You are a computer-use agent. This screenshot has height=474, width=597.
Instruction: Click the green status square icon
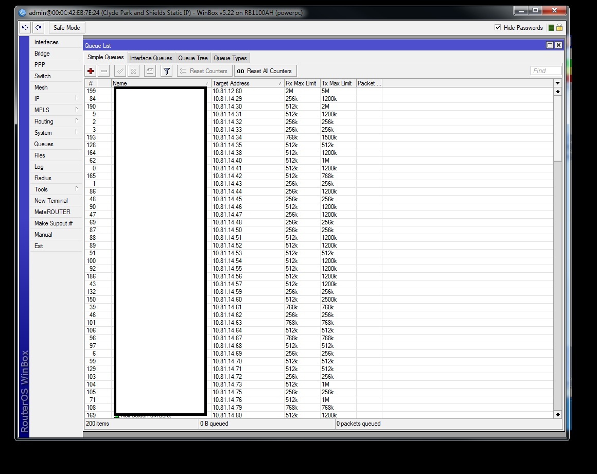(x=551, y=28)
